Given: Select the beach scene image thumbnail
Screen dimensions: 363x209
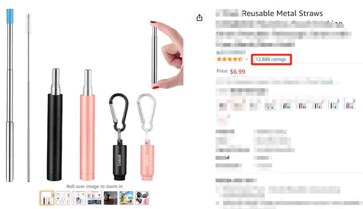Looking at the screenshot, I should pos(126,198).
